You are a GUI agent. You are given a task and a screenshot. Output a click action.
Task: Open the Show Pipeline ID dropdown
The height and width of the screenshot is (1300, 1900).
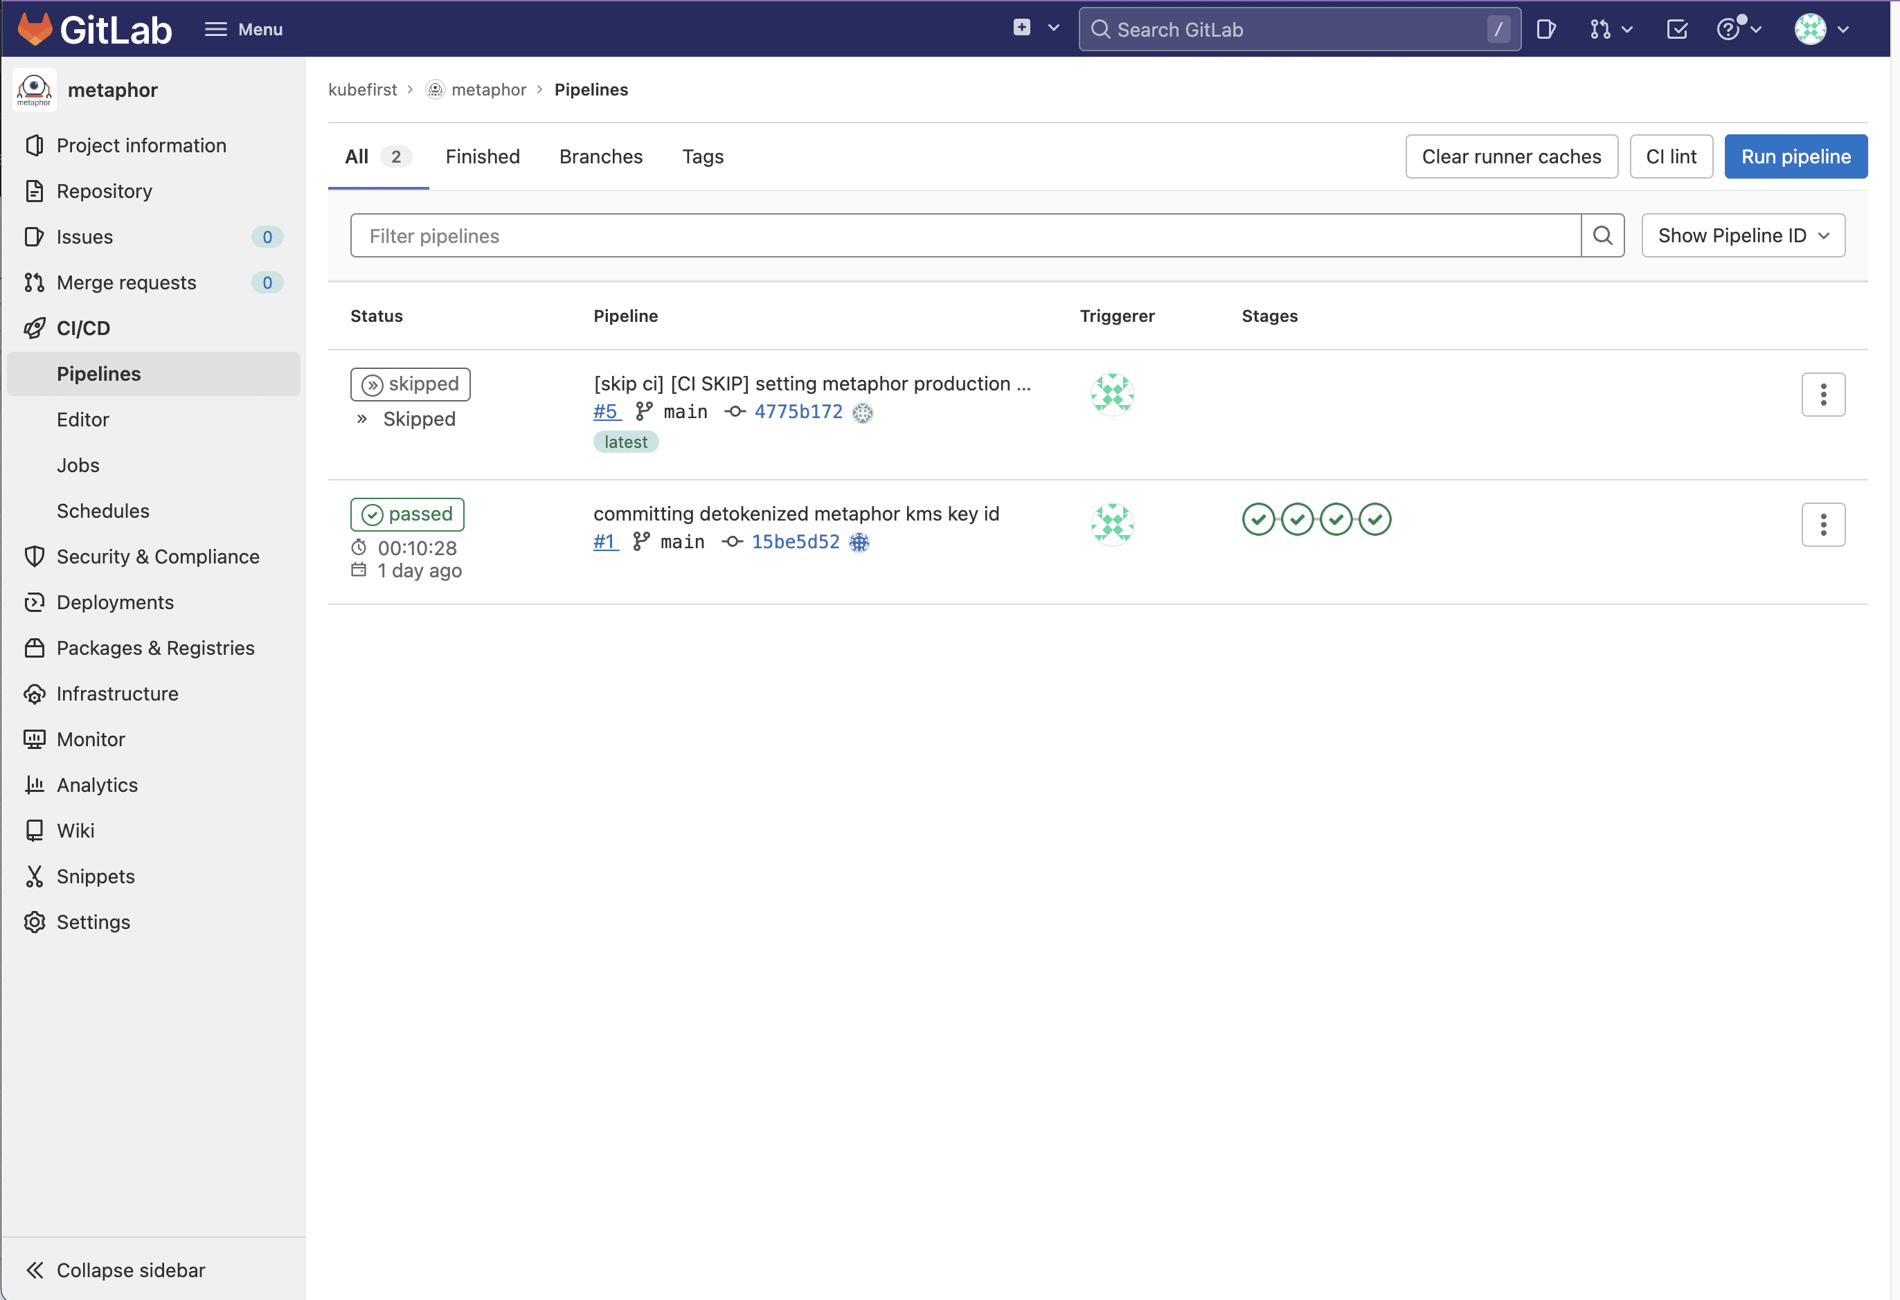(x=1743, y=236)
